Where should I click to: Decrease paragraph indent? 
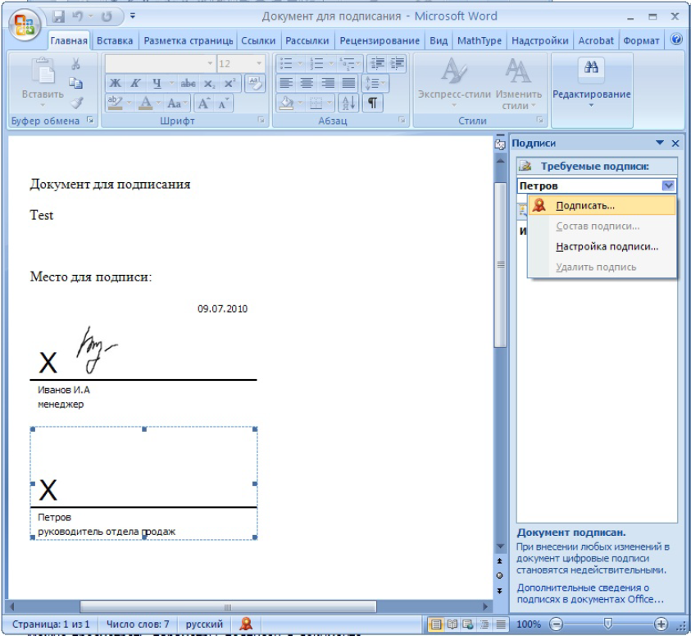(x=377, y=63)
